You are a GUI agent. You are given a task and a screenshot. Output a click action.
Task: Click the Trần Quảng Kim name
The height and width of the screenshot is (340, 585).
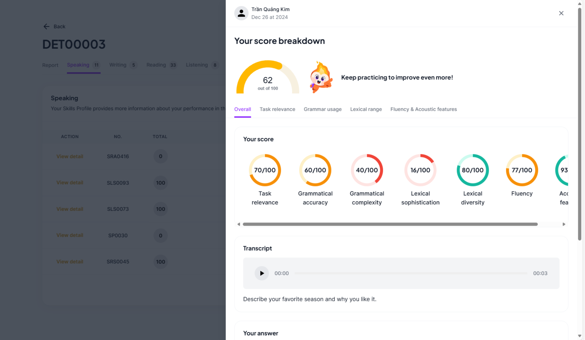[x=270, y=9]
